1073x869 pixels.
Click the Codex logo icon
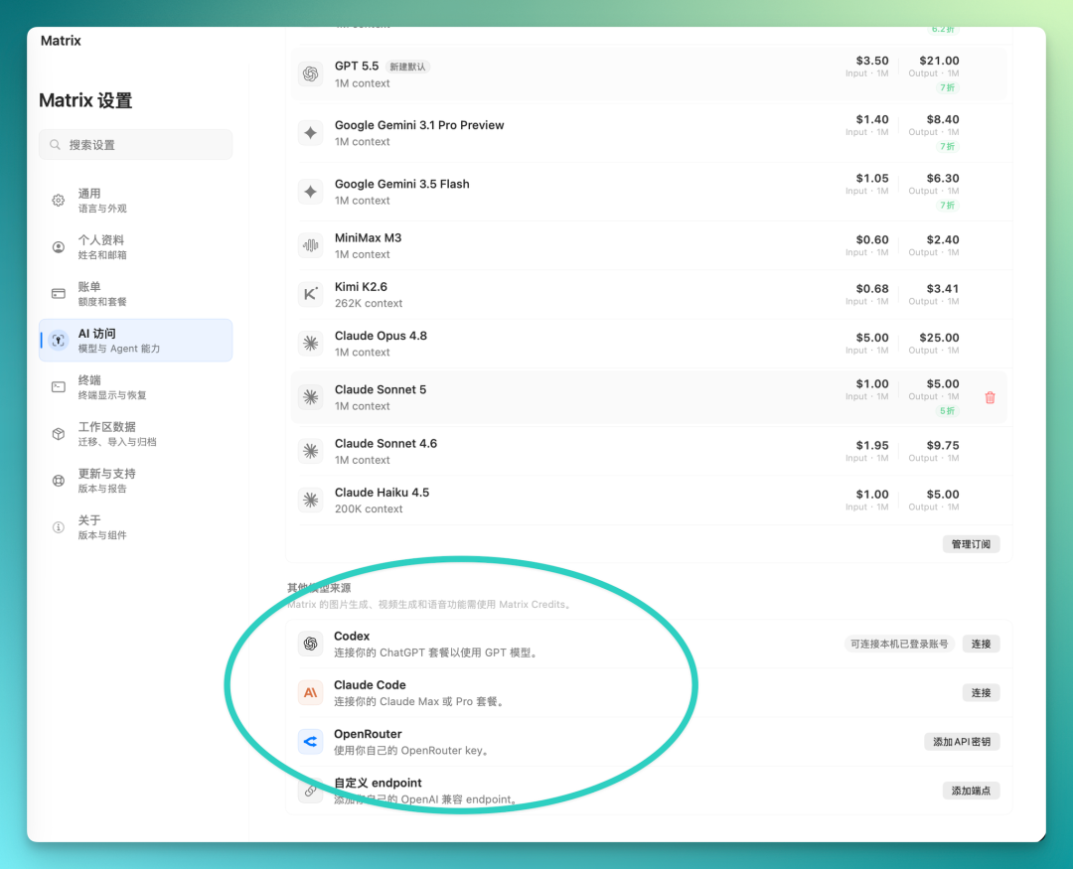point(311,644)
